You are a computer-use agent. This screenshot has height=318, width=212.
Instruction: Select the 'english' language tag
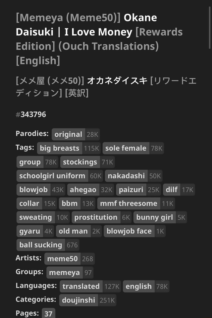[x=138, y=286]
